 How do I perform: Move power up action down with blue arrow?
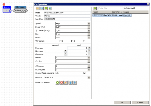coord(75,82)
